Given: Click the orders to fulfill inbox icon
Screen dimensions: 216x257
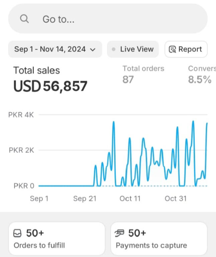Looking at the screenshot, I should click(x=18, y=233).
